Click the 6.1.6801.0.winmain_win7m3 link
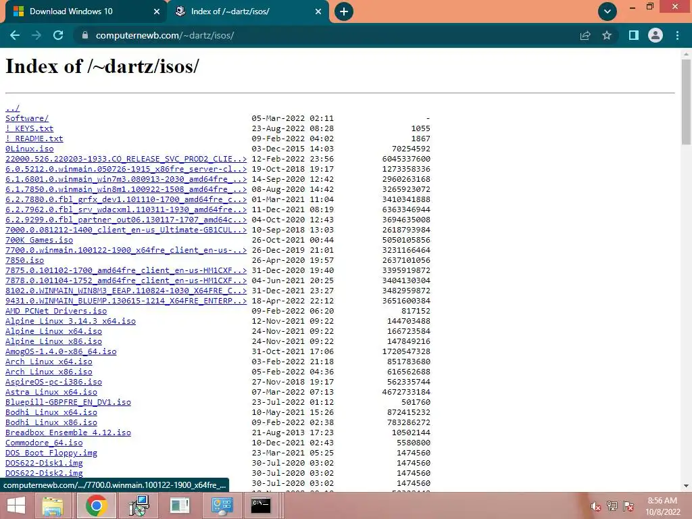692x519 pixels. (x=126, y=179)
